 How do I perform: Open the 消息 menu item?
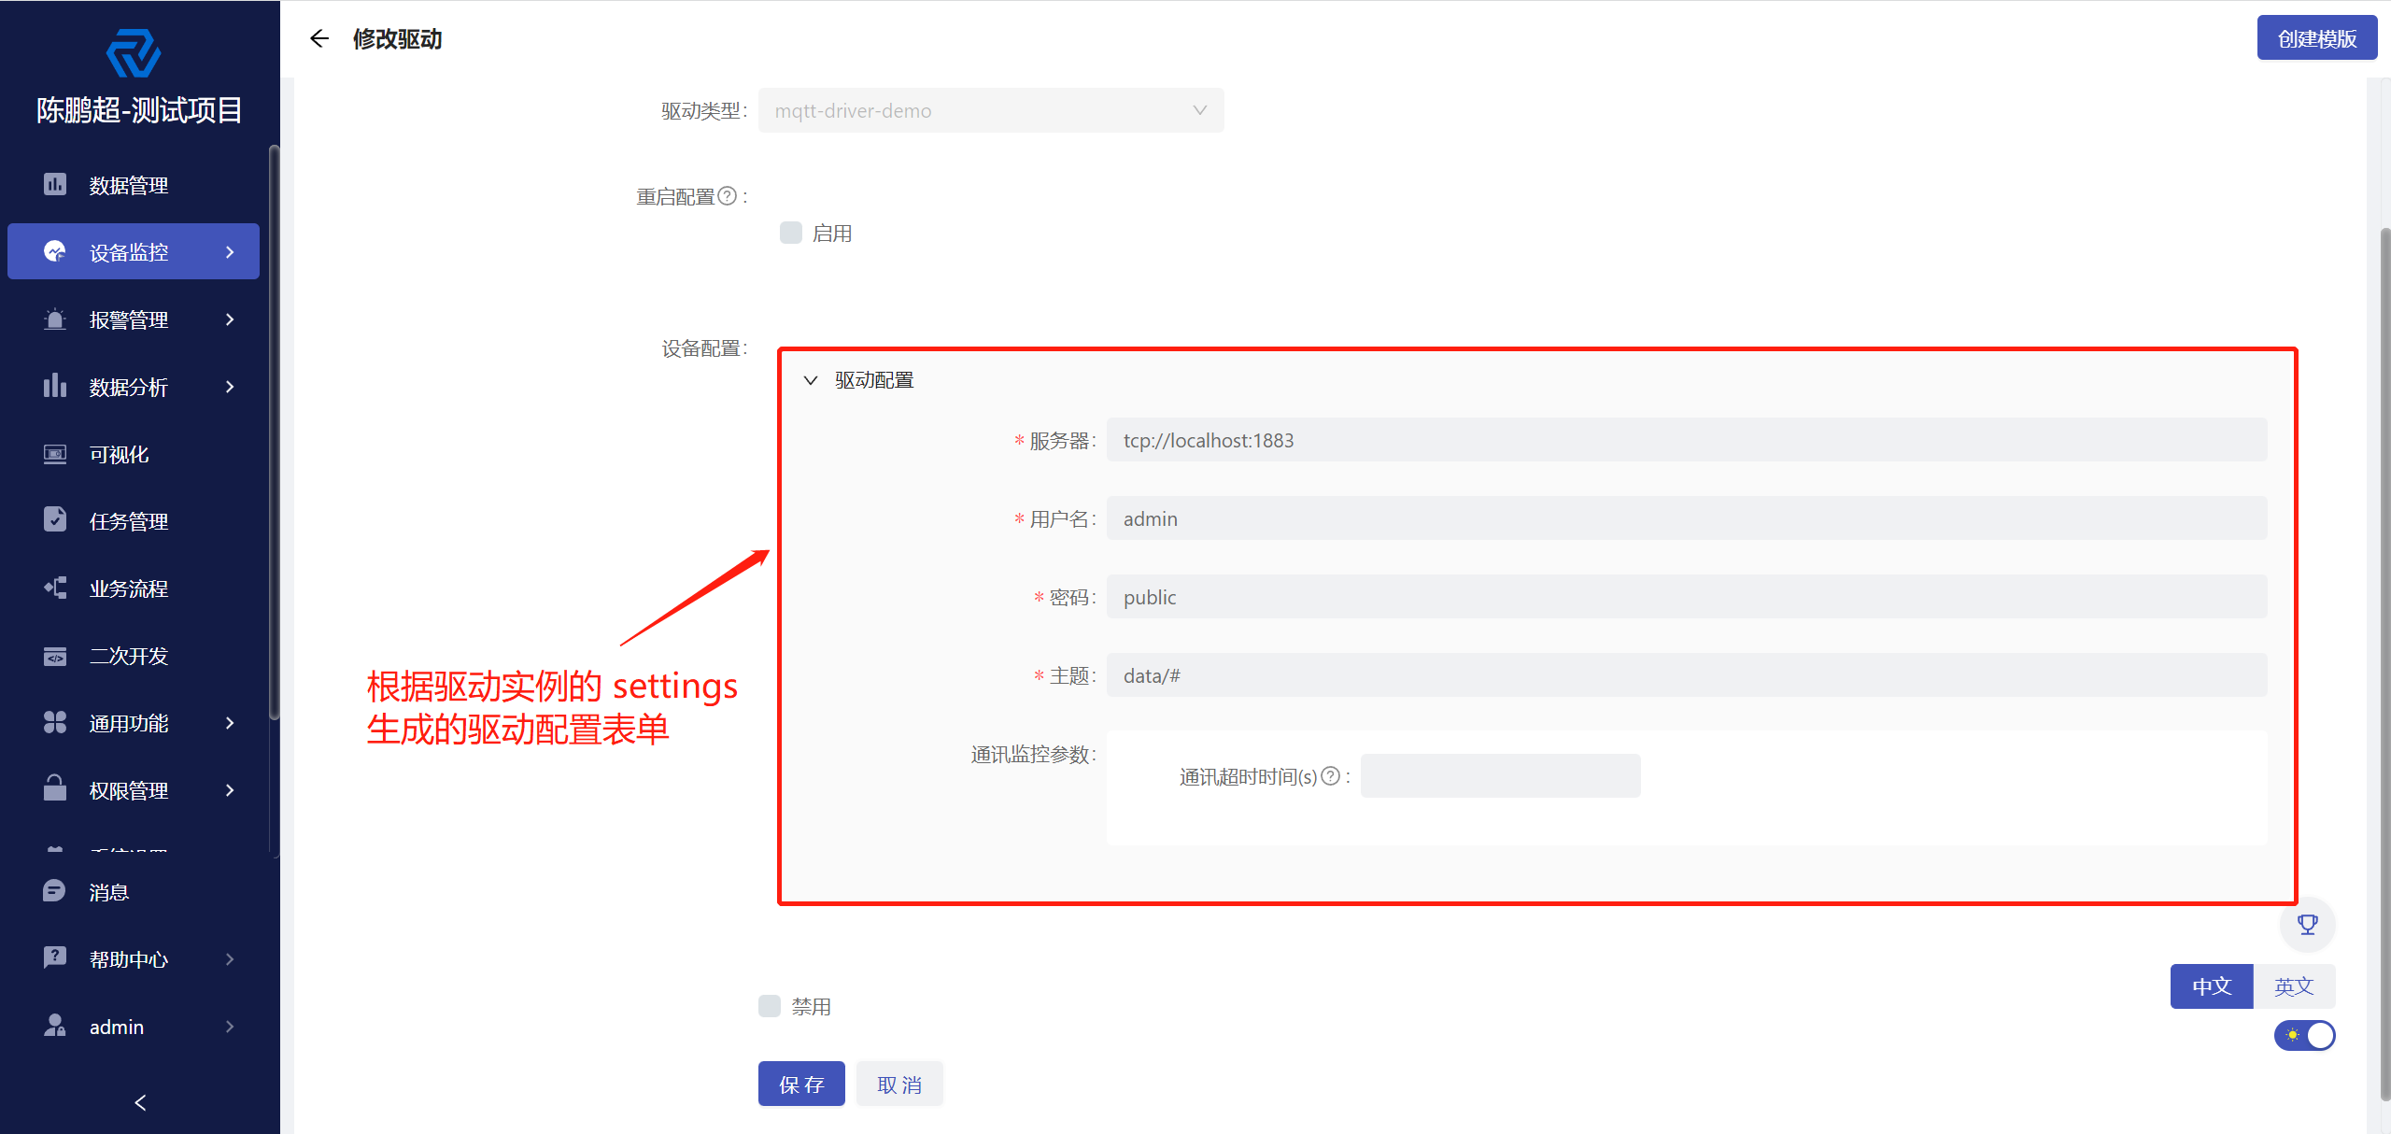point(134,892)
